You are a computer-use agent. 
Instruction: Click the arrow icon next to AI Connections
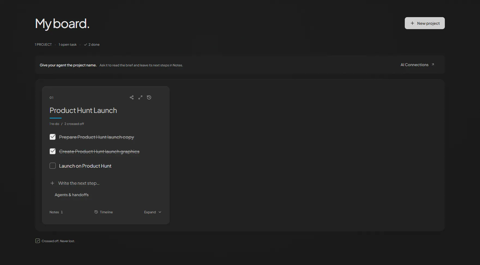click(x=433, y=64)
